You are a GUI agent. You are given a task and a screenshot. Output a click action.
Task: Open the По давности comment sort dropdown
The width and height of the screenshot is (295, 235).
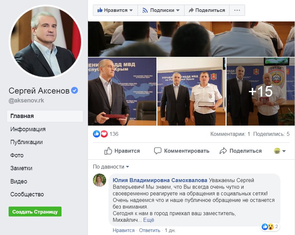tap(111, 167)
